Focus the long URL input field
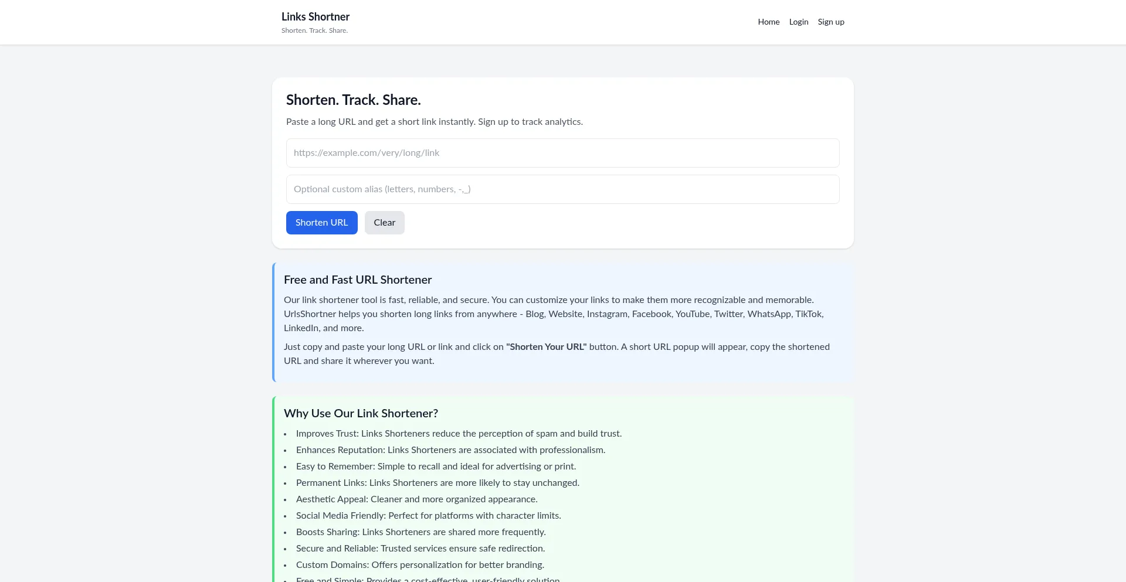 click(x=562, y=153)
